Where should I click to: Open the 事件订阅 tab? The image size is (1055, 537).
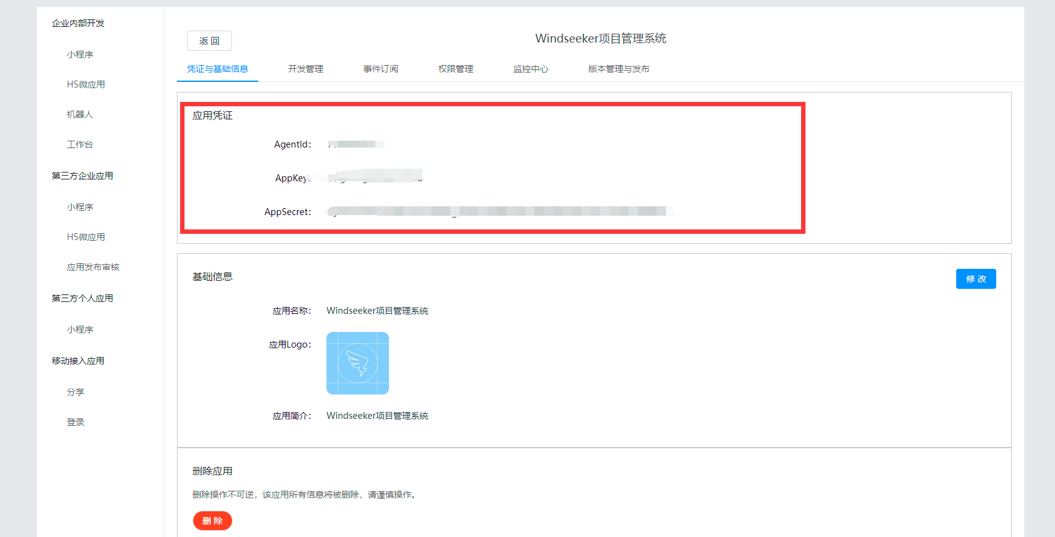[x=381, y=69]
